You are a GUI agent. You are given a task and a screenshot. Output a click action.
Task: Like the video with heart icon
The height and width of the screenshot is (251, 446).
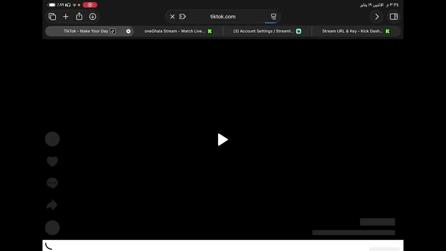pyautogui.click(x=52, y=161)
